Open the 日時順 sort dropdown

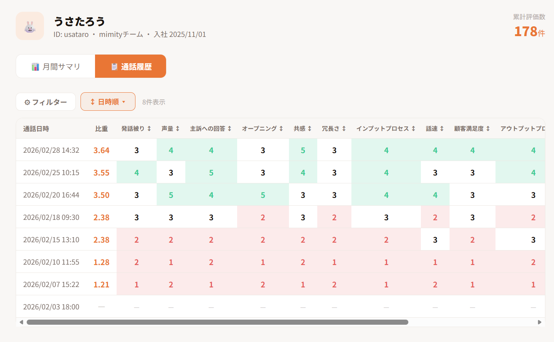click(x=108, y=102)
